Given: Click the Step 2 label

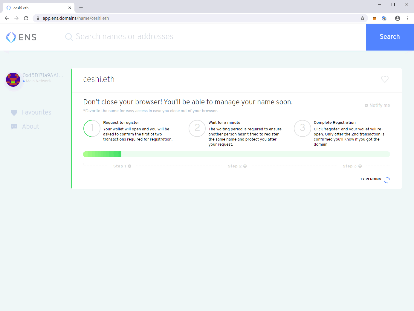Looking at the screenshot, I should tap(235, 166).
